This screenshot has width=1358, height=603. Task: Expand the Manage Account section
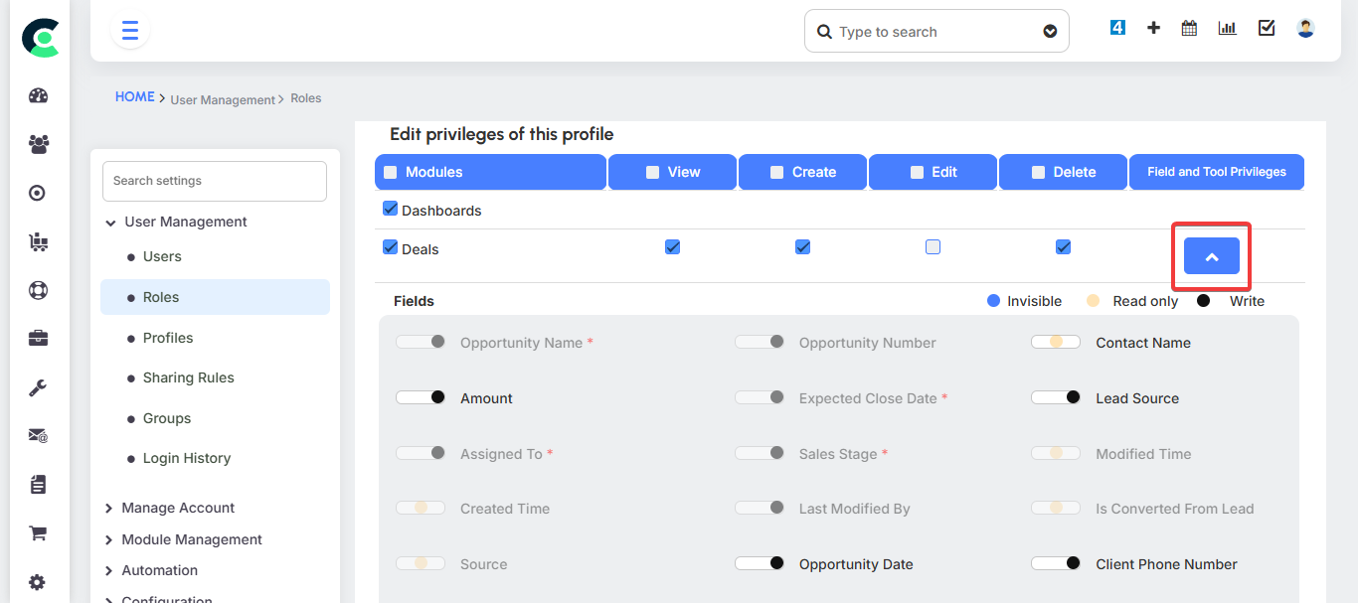pos(178,508)
